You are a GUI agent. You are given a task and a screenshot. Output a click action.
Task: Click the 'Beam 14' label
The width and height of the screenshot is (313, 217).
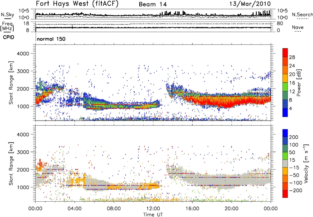153,4
